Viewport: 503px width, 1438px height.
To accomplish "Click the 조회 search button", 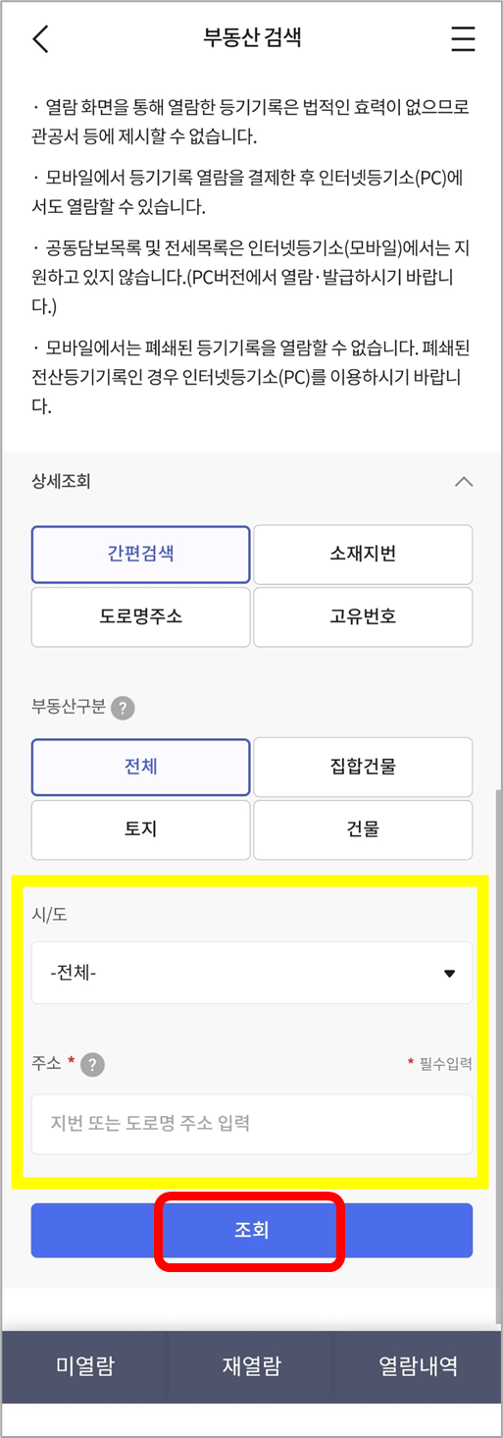I will 252,1231.
